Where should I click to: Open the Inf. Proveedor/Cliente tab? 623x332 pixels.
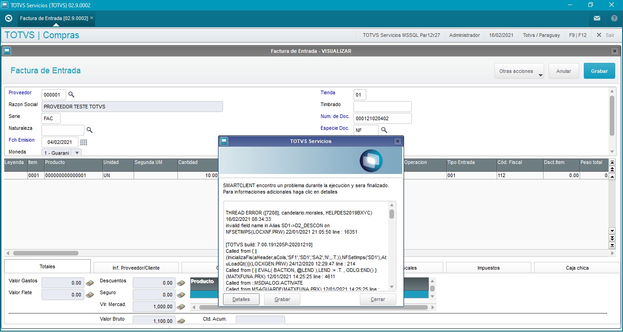click(136, 268)
